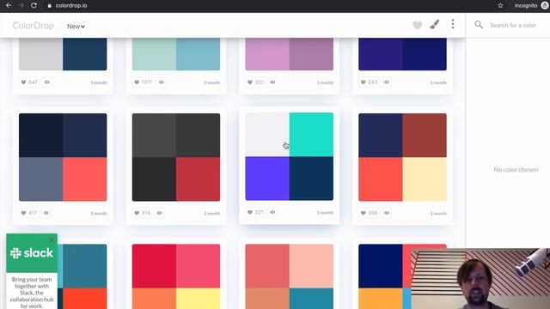Close the Slack advertisement
Viewport: 550px width, 309px height.
click(x=52, y=240)
